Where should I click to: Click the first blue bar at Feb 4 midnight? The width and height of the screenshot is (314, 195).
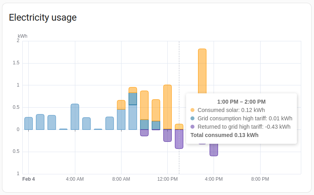pos(29,124)
